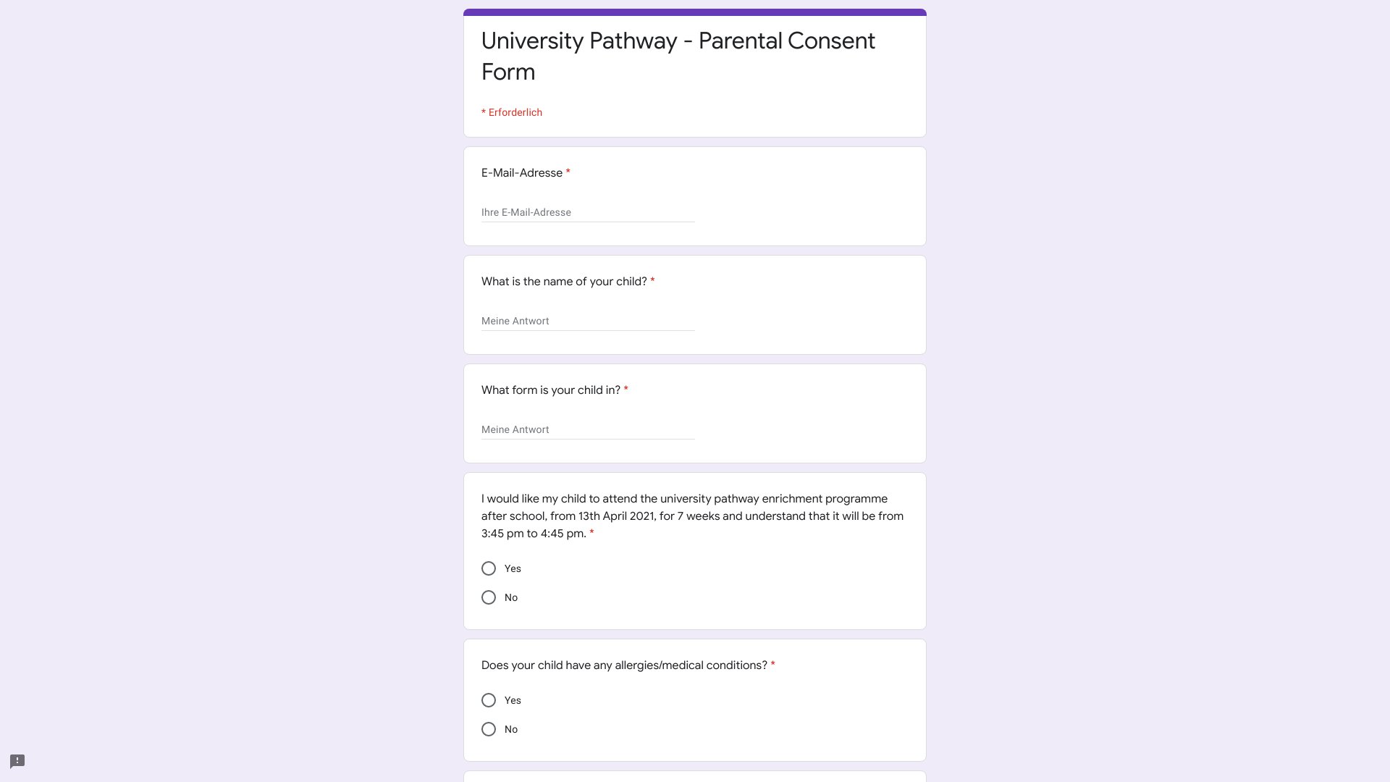The image size is (1390, 782).
Task: Click the red Erforderlich notice
Action: [x=512, y=112]
